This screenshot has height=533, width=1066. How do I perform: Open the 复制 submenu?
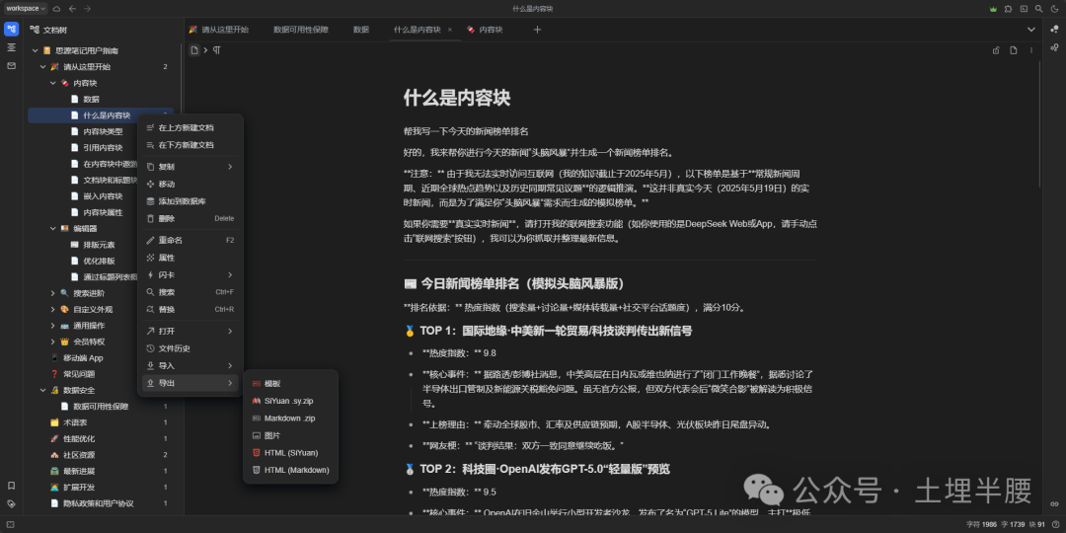190,167
